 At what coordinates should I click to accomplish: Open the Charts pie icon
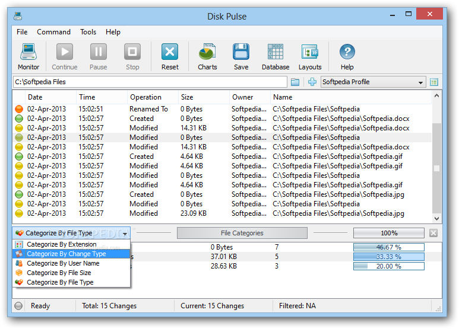pyautogui.click(x=207, y=56)
